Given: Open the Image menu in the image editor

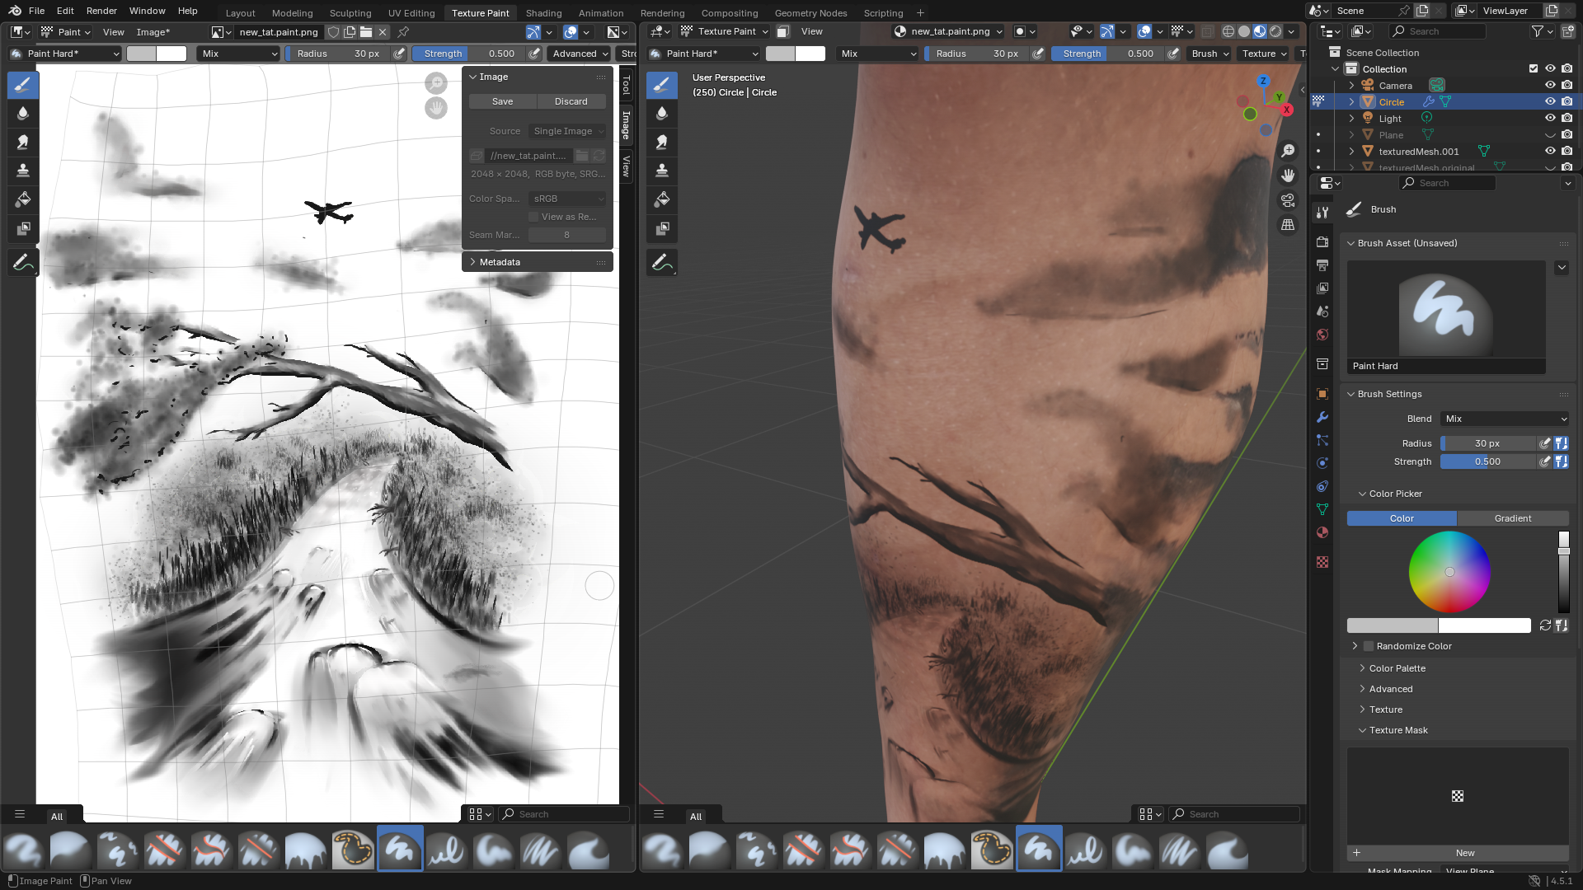Looking at the screenshot, I should click(153, 32).
